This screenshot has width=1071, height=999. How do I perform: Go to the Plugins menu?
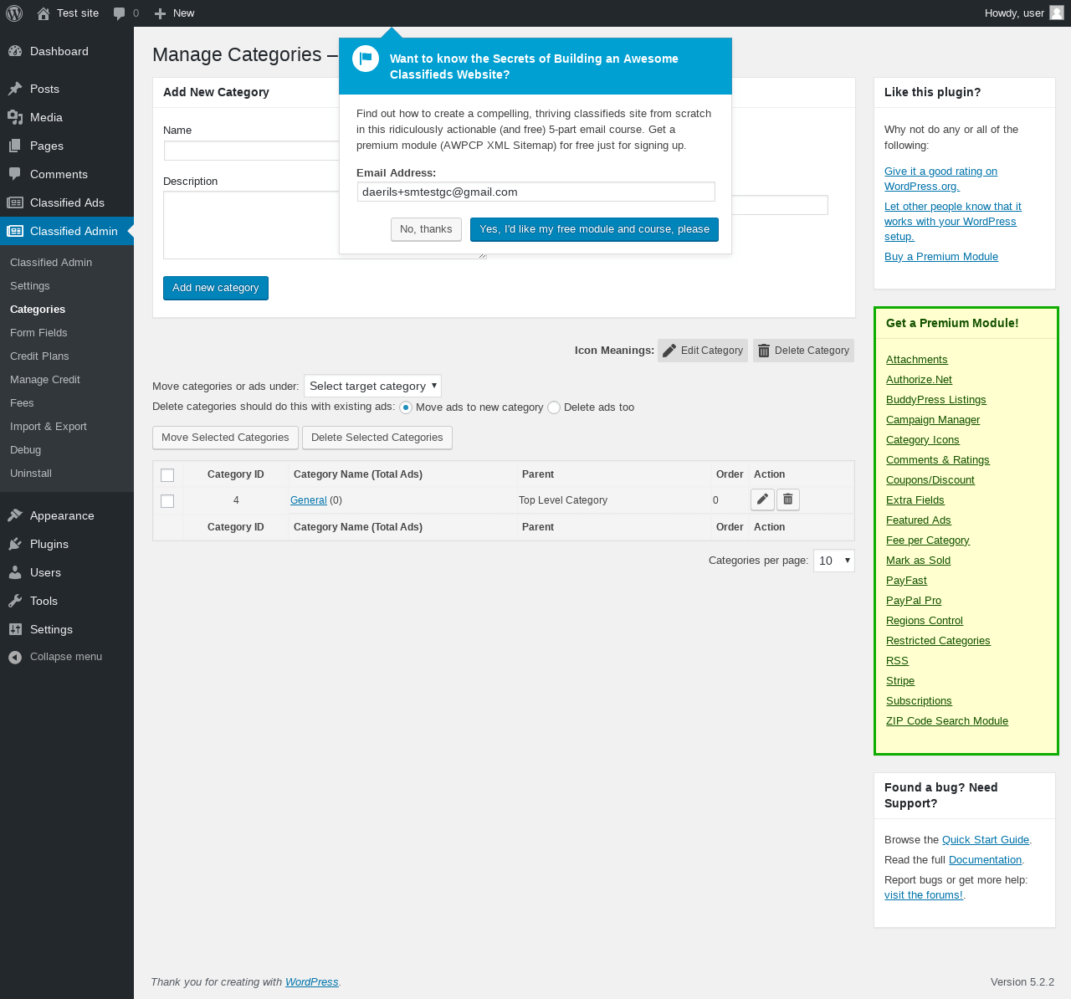tap(49, 544)
